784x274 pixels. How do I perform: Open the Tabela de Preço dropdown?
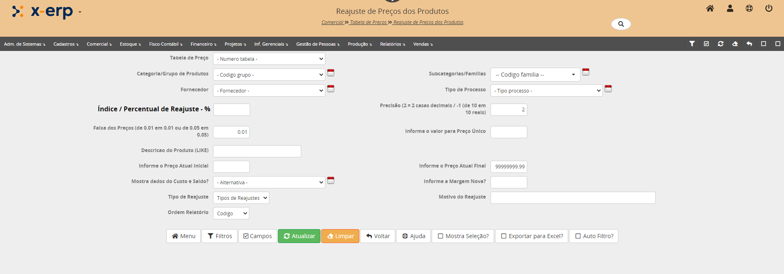pyautogui.click(x=269, y=59)
